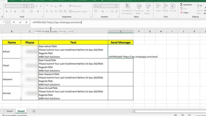Open Clipboard pane dialog launcher
The height and width of the screenshot is (116, 206).
pyautogui.click(x=2, y=17)
